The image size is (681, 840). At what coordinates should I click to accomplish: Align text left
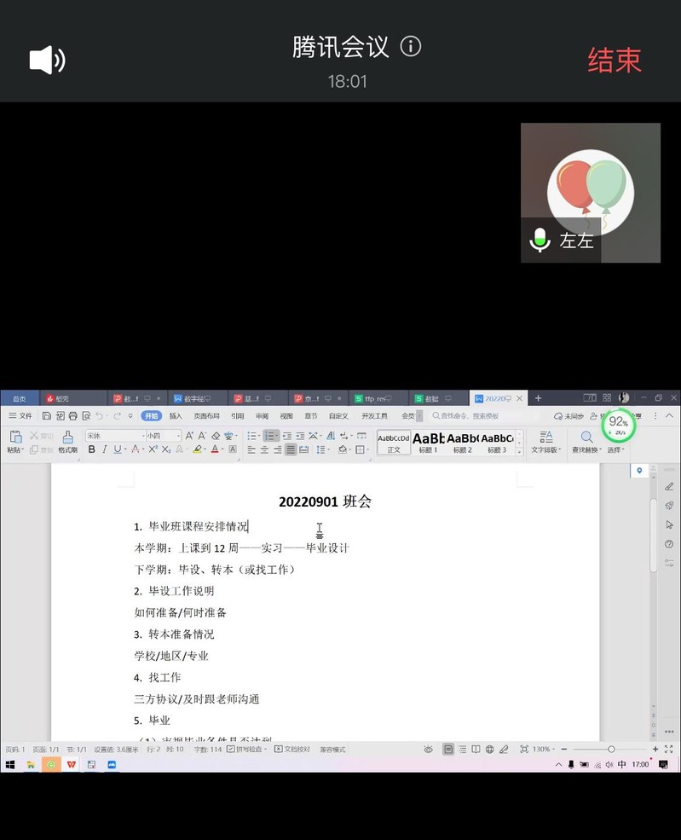[x=251, y=449]
